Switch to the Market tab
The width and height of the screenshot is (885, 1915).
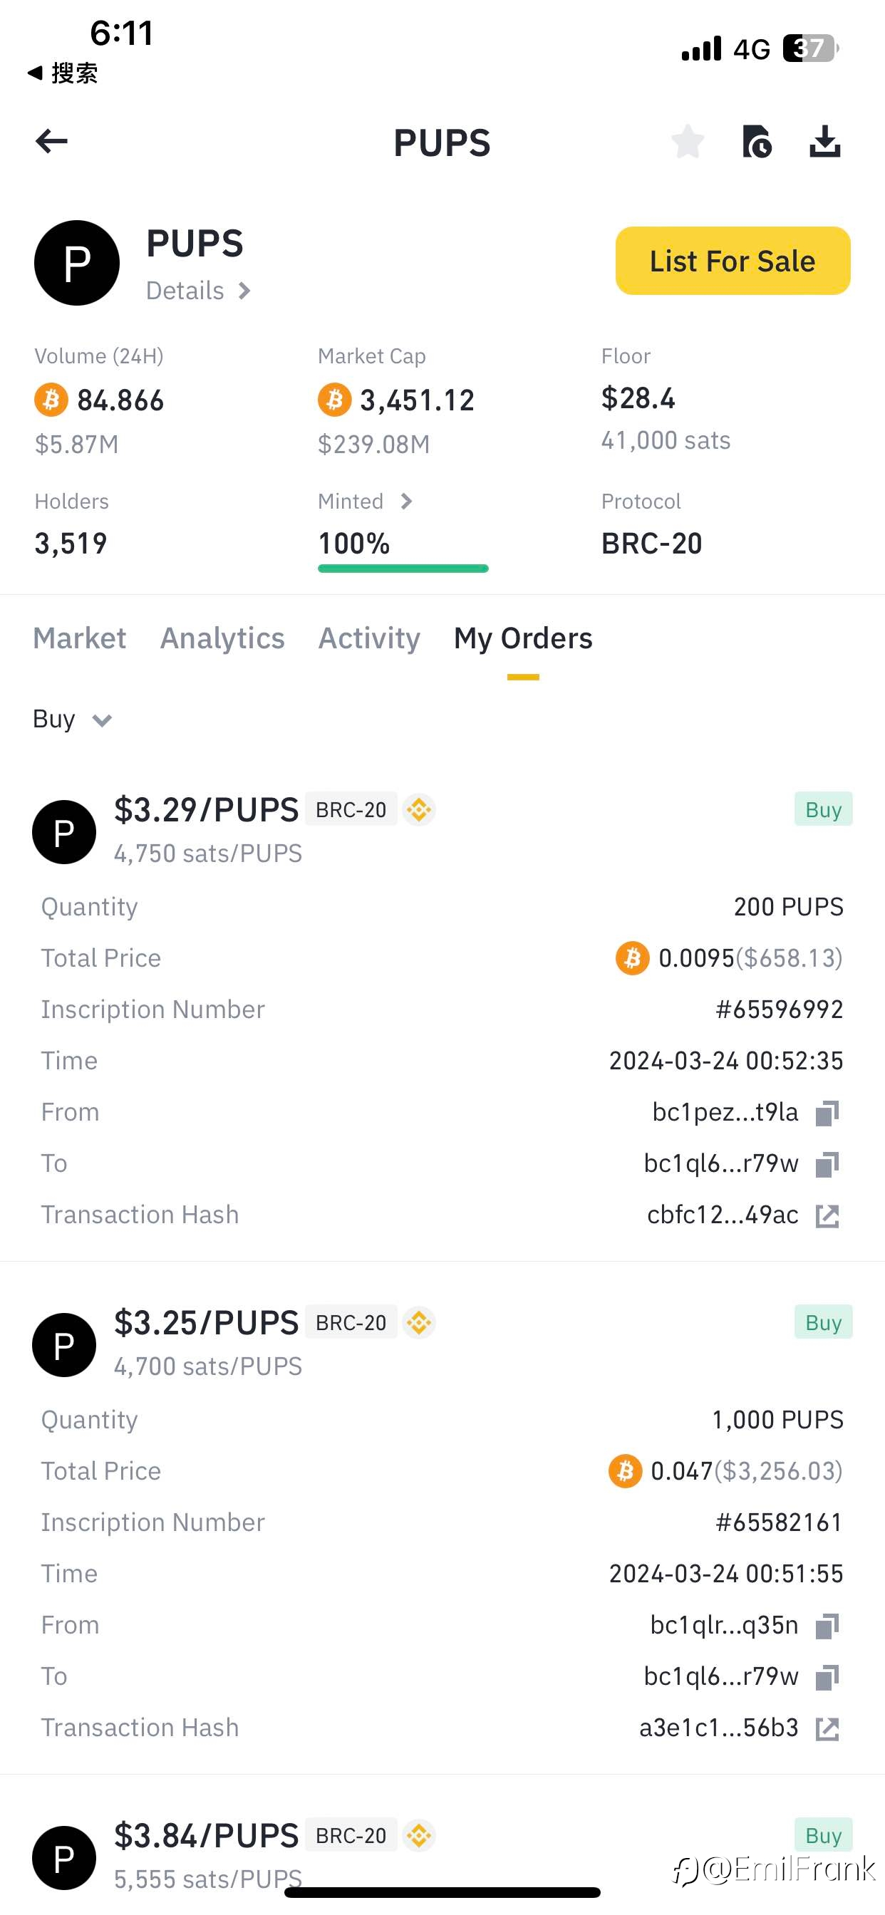tap(80, 638)
